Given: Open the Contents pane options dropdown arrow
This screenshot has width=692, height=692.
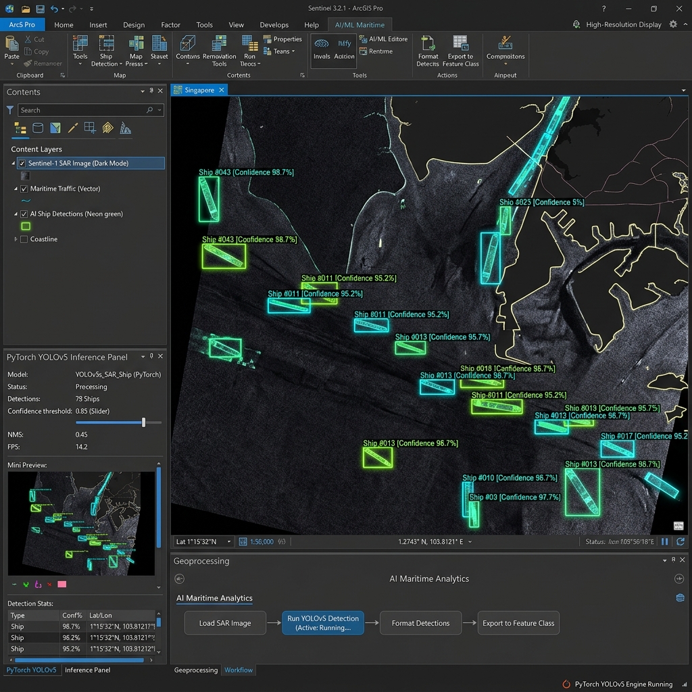Looking at the screenshot, I should click(x=143, y=91).
